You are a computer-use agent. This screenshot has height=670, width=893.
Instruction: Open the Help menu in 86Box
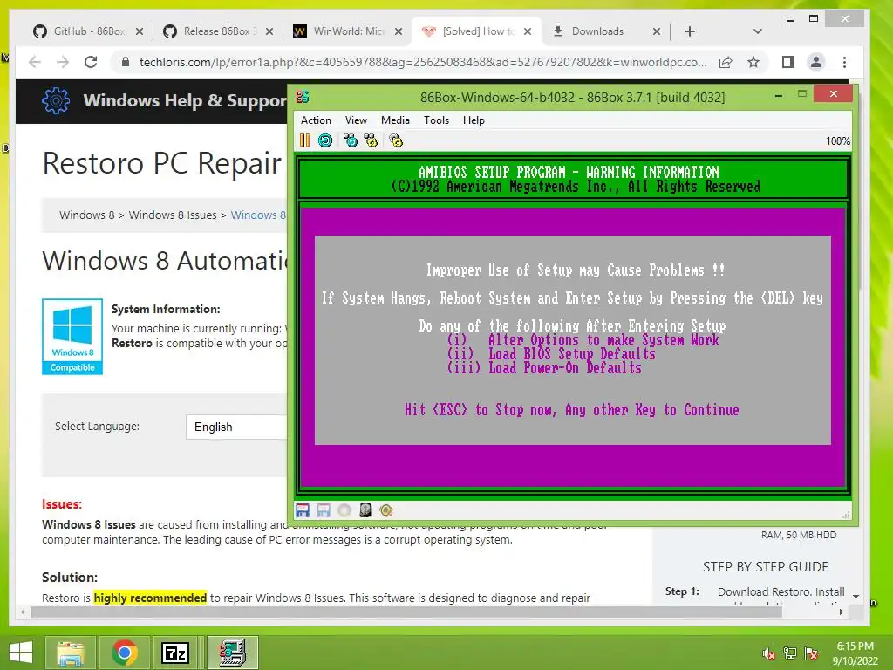[474, 120]
